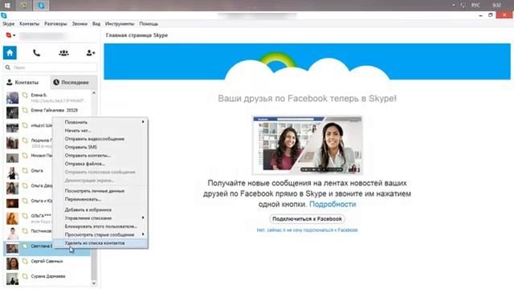Open the Контакты menu

pos(29,23)
